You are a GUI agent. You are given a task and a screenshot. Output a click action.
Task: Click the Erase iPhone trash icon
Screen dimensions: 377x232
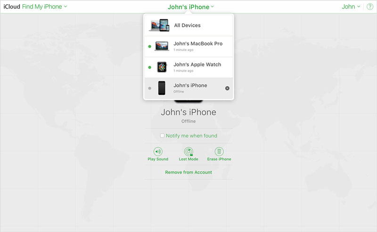(219, 151)
